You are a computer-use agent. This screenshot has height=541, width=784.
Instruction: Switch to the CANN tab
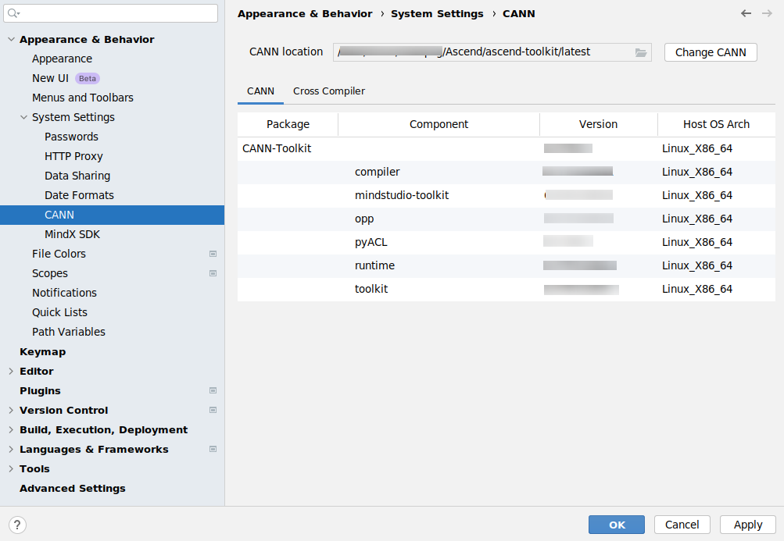(260, 91)
